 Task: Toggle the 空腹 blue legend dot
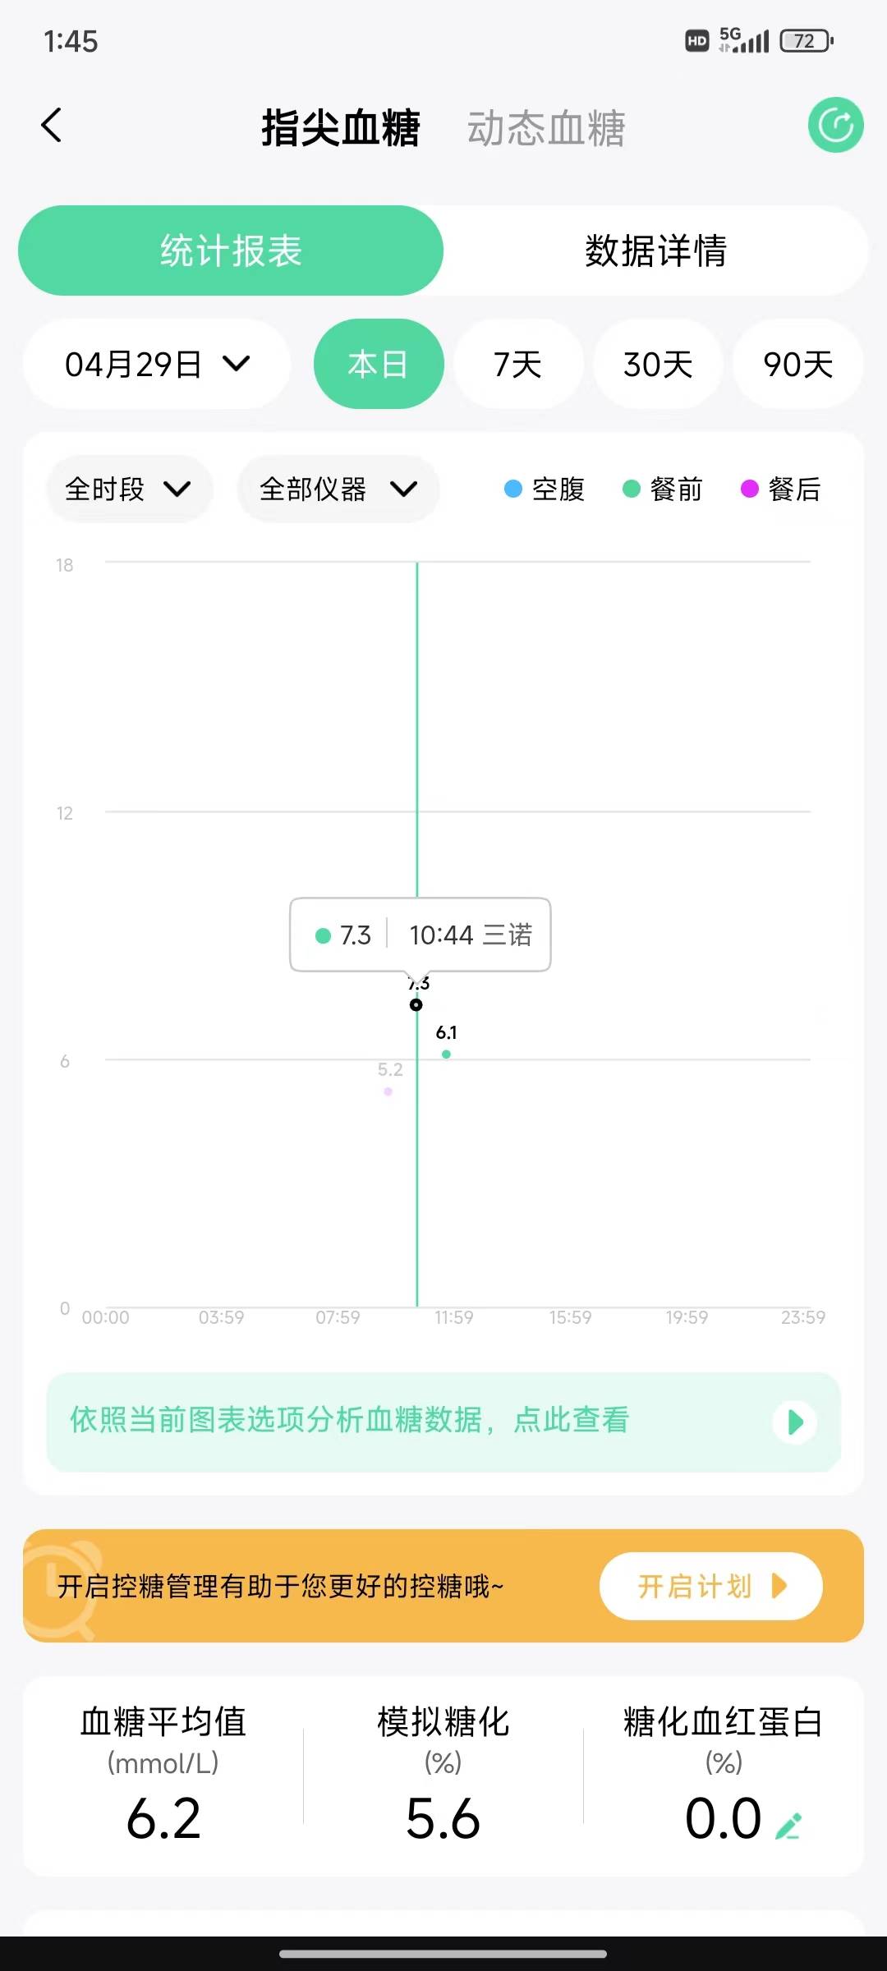513,489
